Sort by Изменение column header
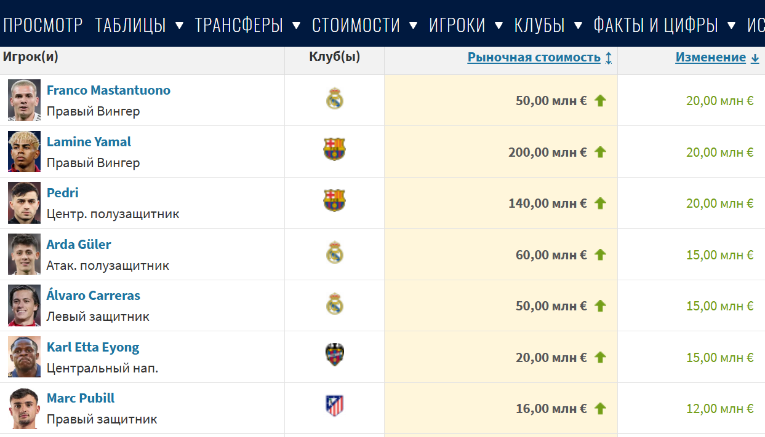Screen dimensions: 765x437 tap(711, 58)
